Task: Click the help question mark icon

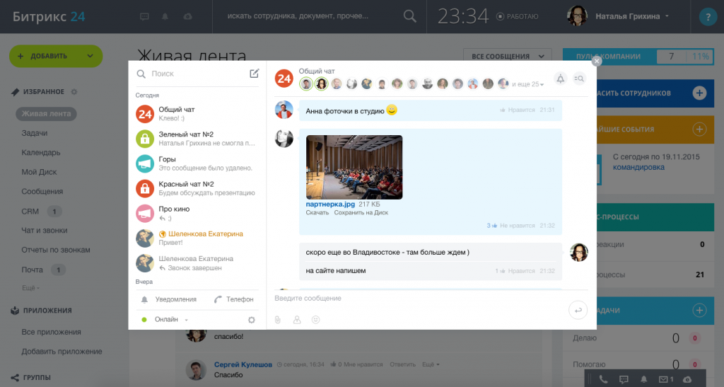Action: pyautogui.click(x=706, y=17)
